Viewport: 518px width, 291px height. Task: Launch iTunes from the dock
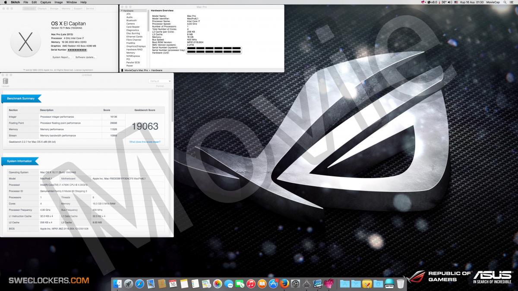(251, 284)
